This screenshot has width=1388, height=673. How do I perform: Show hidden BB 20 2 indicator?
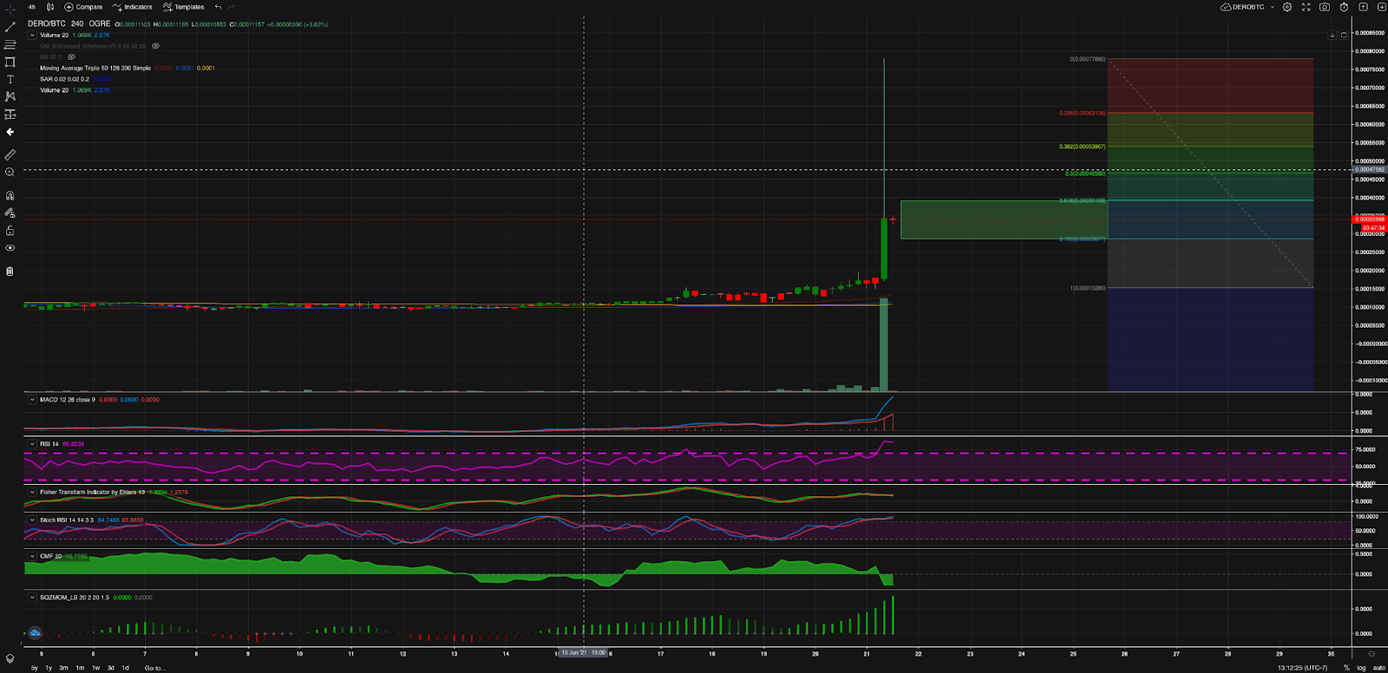(72, 57)
